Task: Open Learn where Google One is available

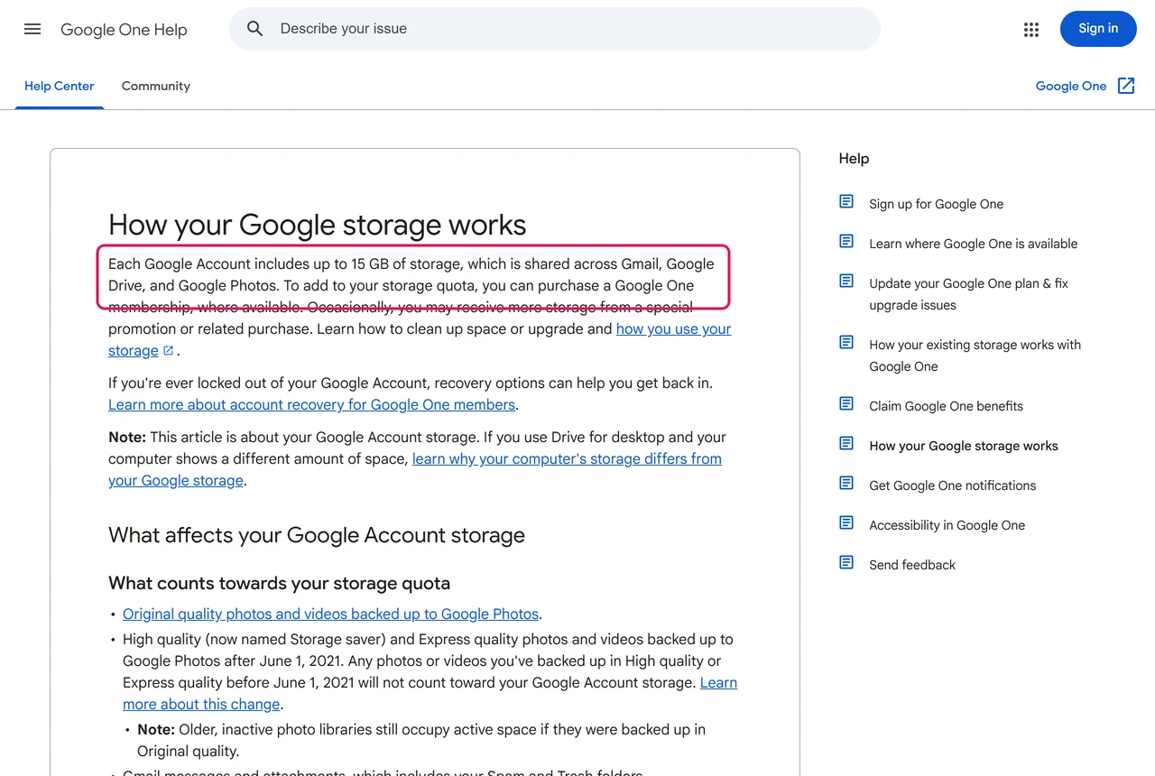Action: [974, 244]
